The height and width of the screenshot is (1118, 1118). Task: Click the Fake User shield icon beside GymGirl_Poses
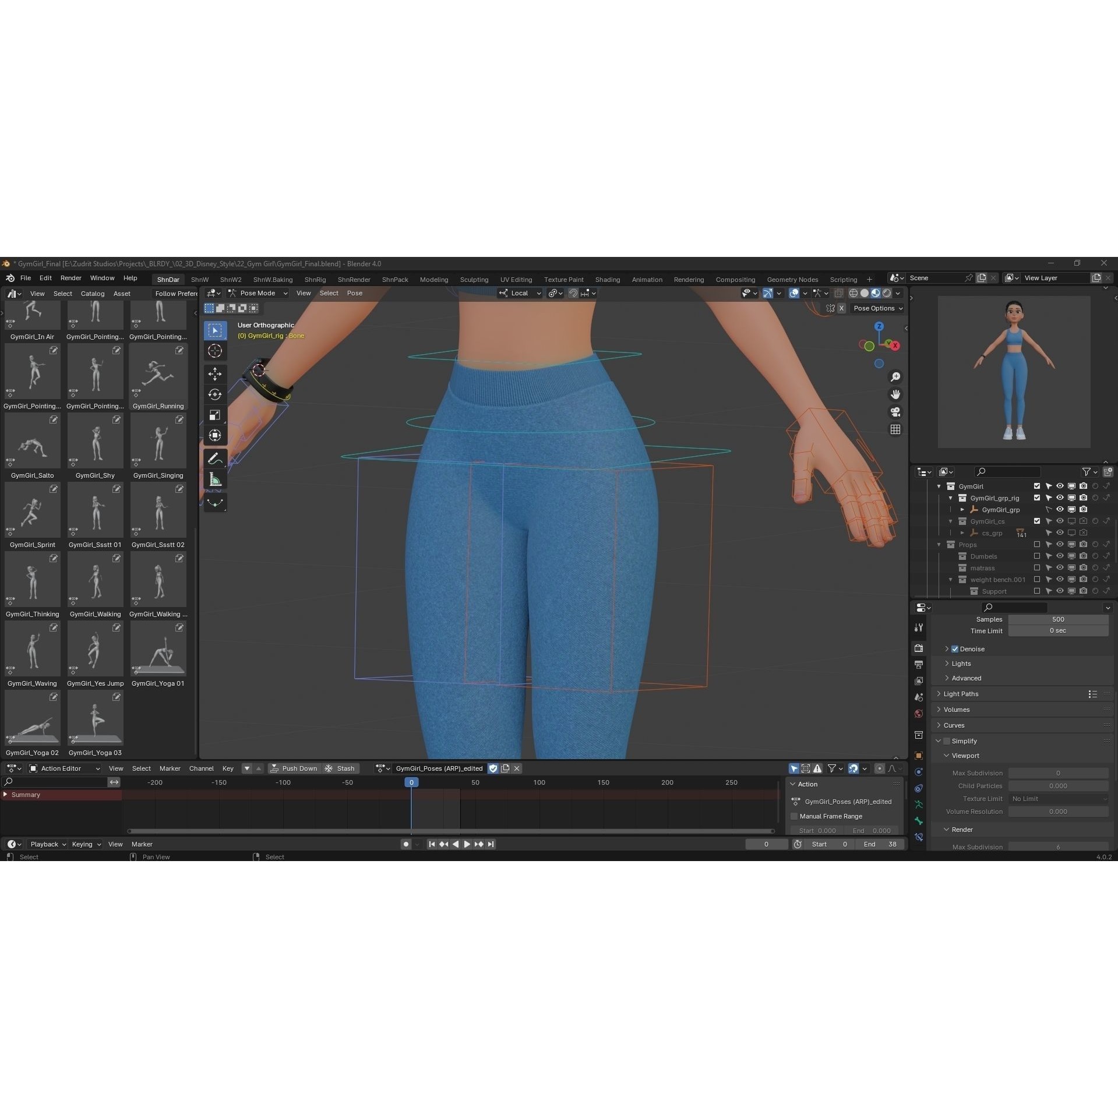click(493, 768)
